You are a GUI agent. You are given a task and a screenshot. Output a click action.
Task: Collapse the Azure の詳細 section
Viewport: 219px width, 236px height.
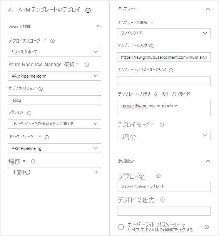[99, 26]
